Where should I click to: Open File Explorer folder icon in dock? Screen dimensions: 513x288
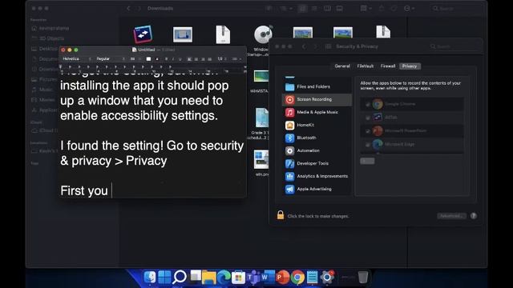tap(208, 278)
